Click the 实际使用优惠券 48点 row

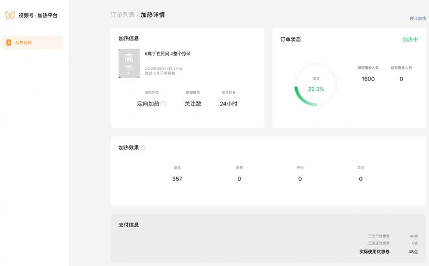(394, 252)
